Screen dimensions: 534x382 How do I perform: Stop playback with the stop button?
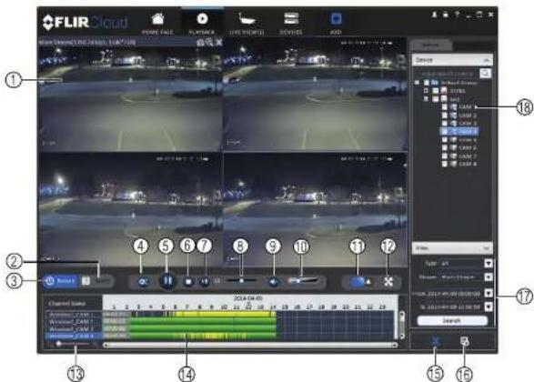point(188,282)
